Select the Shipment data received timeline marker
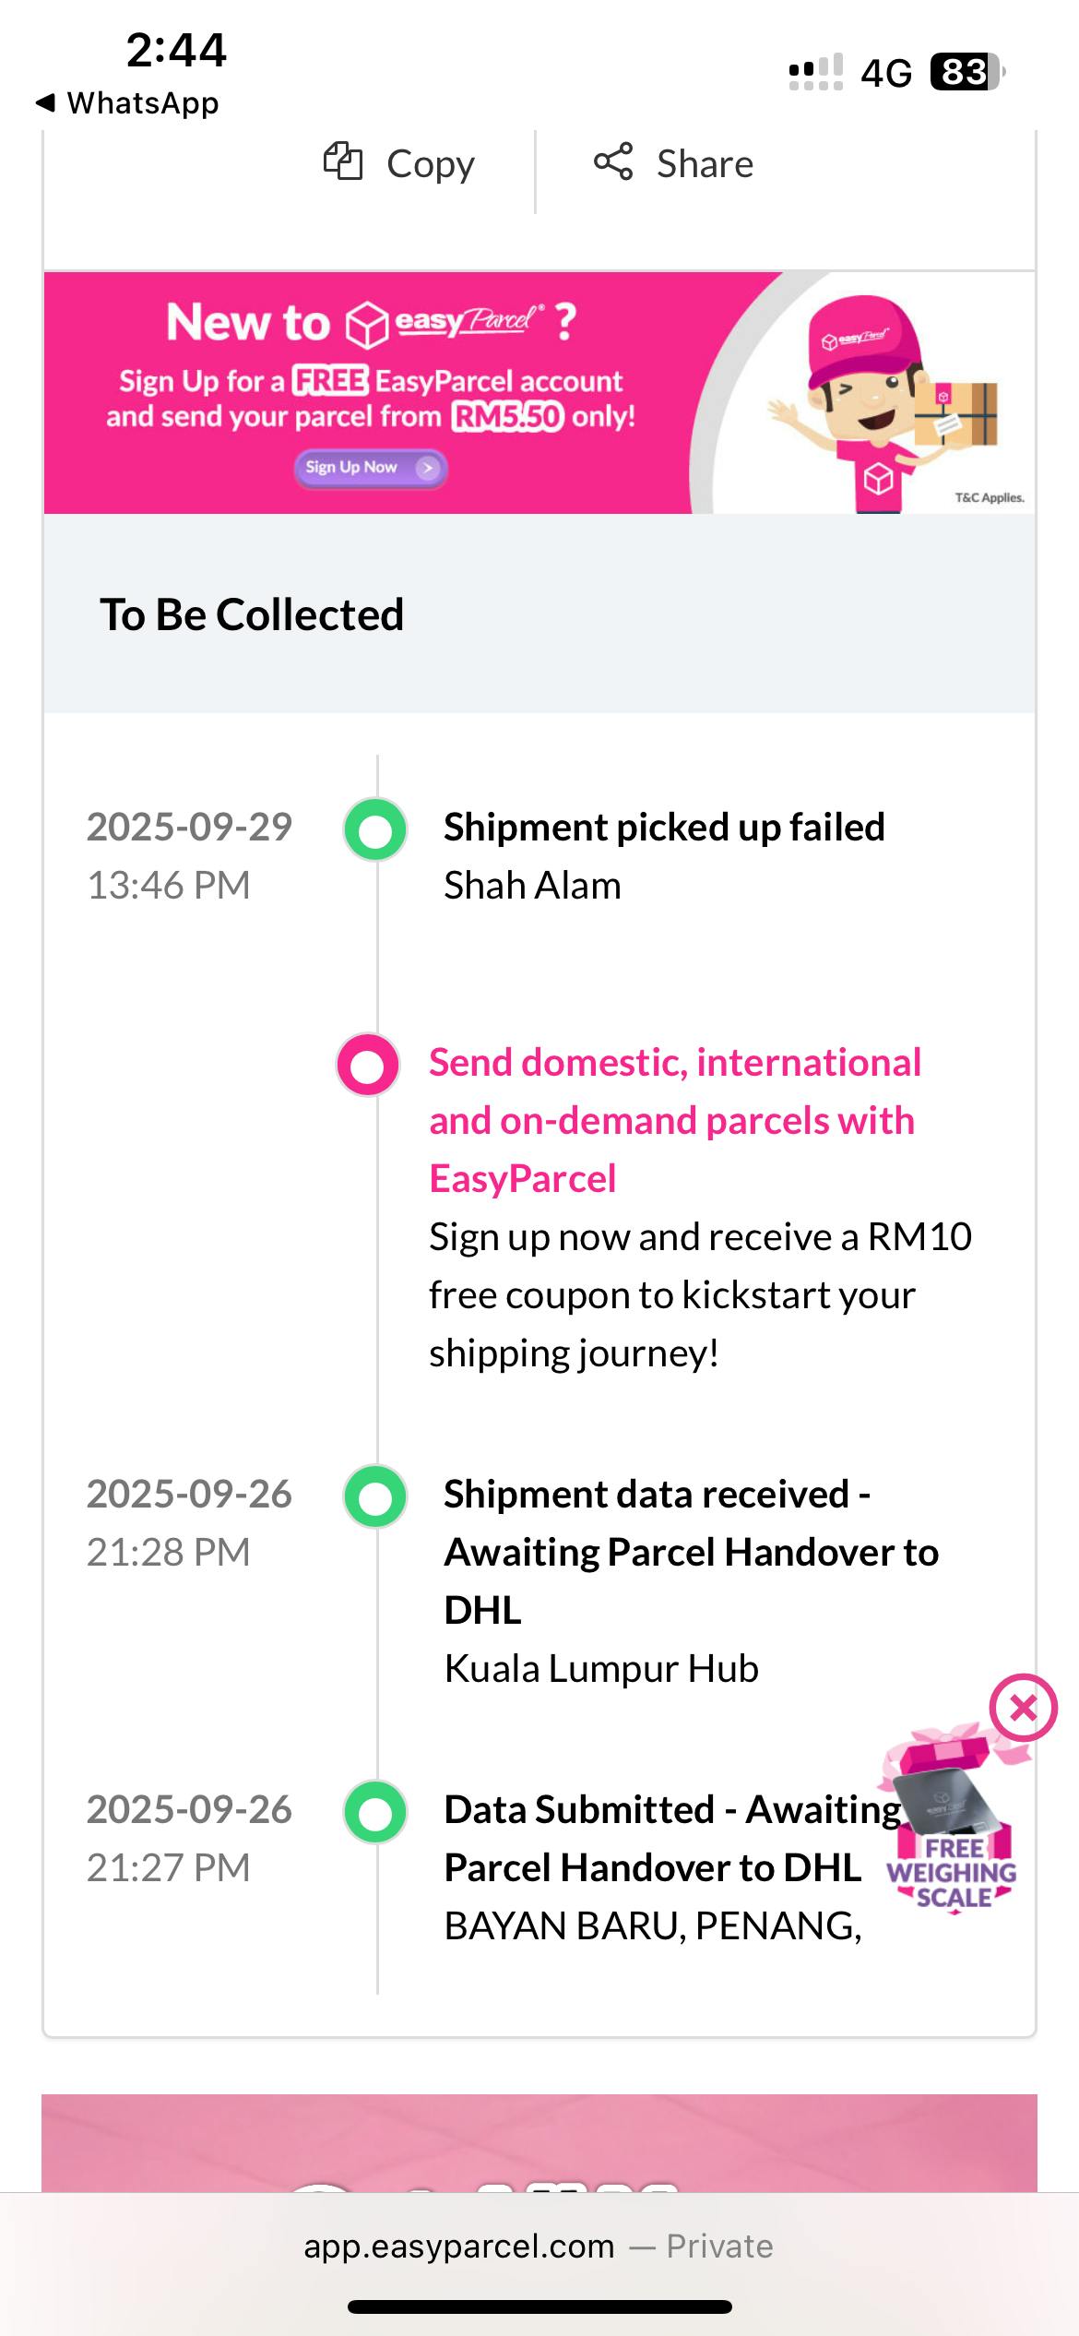Viewport: 1079px width, 2336px height. 375,1496
